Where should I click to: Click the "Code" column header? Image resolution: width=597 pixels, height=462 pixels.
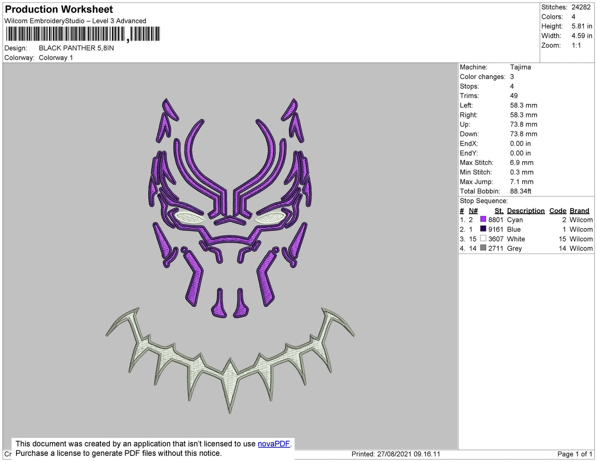coord(558,211)
